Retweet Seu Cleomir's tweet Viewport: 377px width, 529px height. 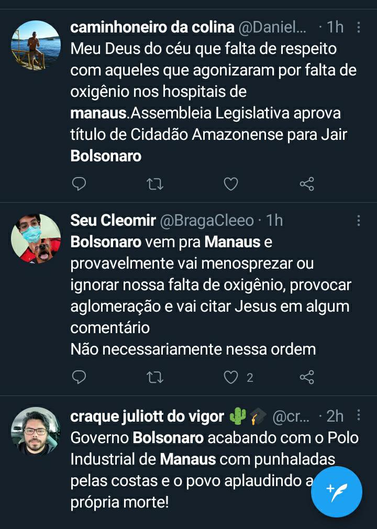155,377
